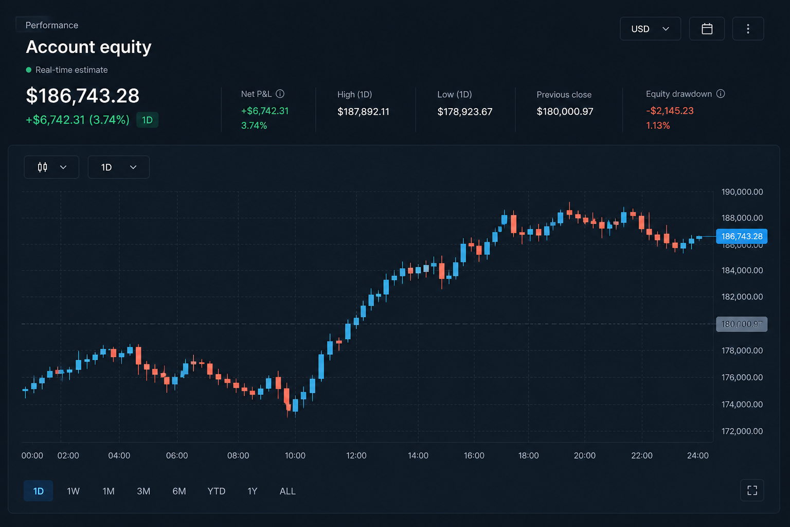Switch to the 3M range

[143, 491]
